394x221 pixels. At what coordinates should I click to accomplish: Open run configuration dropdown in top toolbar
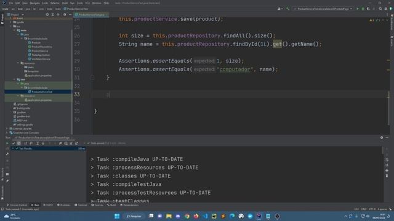(x=323, y=9)
